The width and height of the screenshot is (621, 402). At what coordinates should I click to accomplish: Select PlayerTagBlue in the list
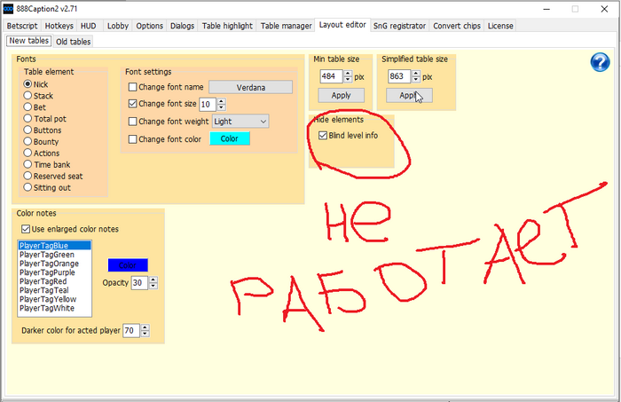pos(55,246)
